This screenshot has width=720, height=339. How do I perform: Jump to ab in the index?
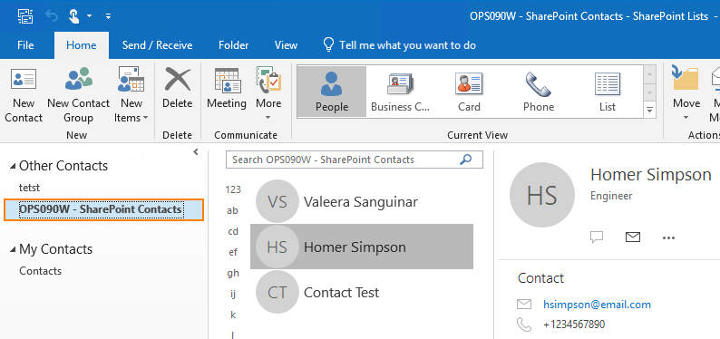click(233, 210)
